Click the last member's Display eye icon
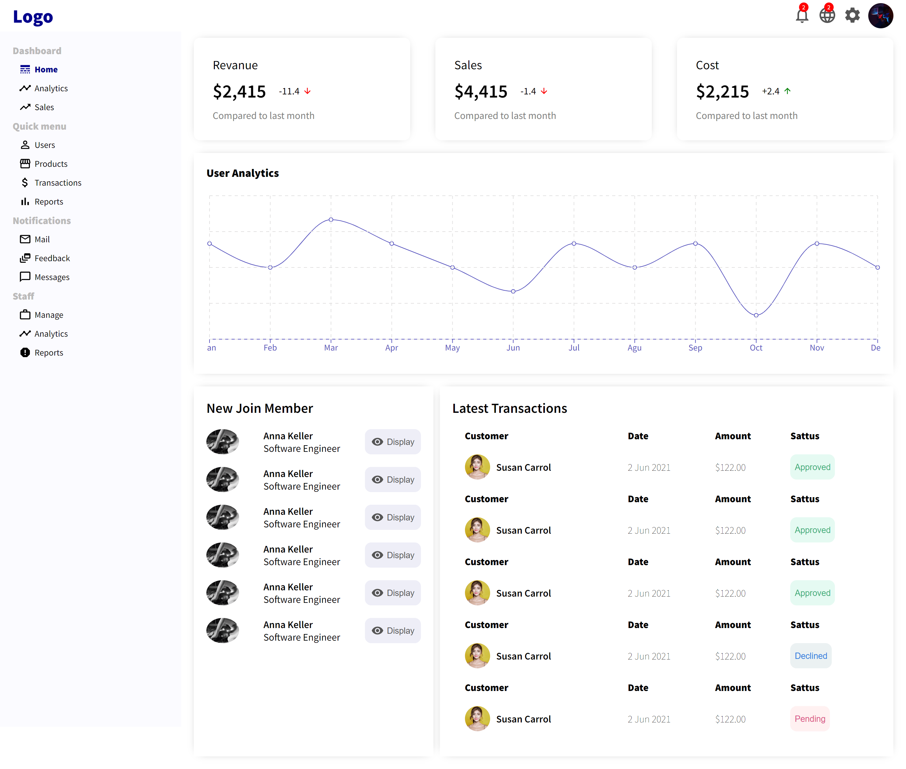Viewport: 906px width, 769px height. pyautogui.click(x=377, y=630)
